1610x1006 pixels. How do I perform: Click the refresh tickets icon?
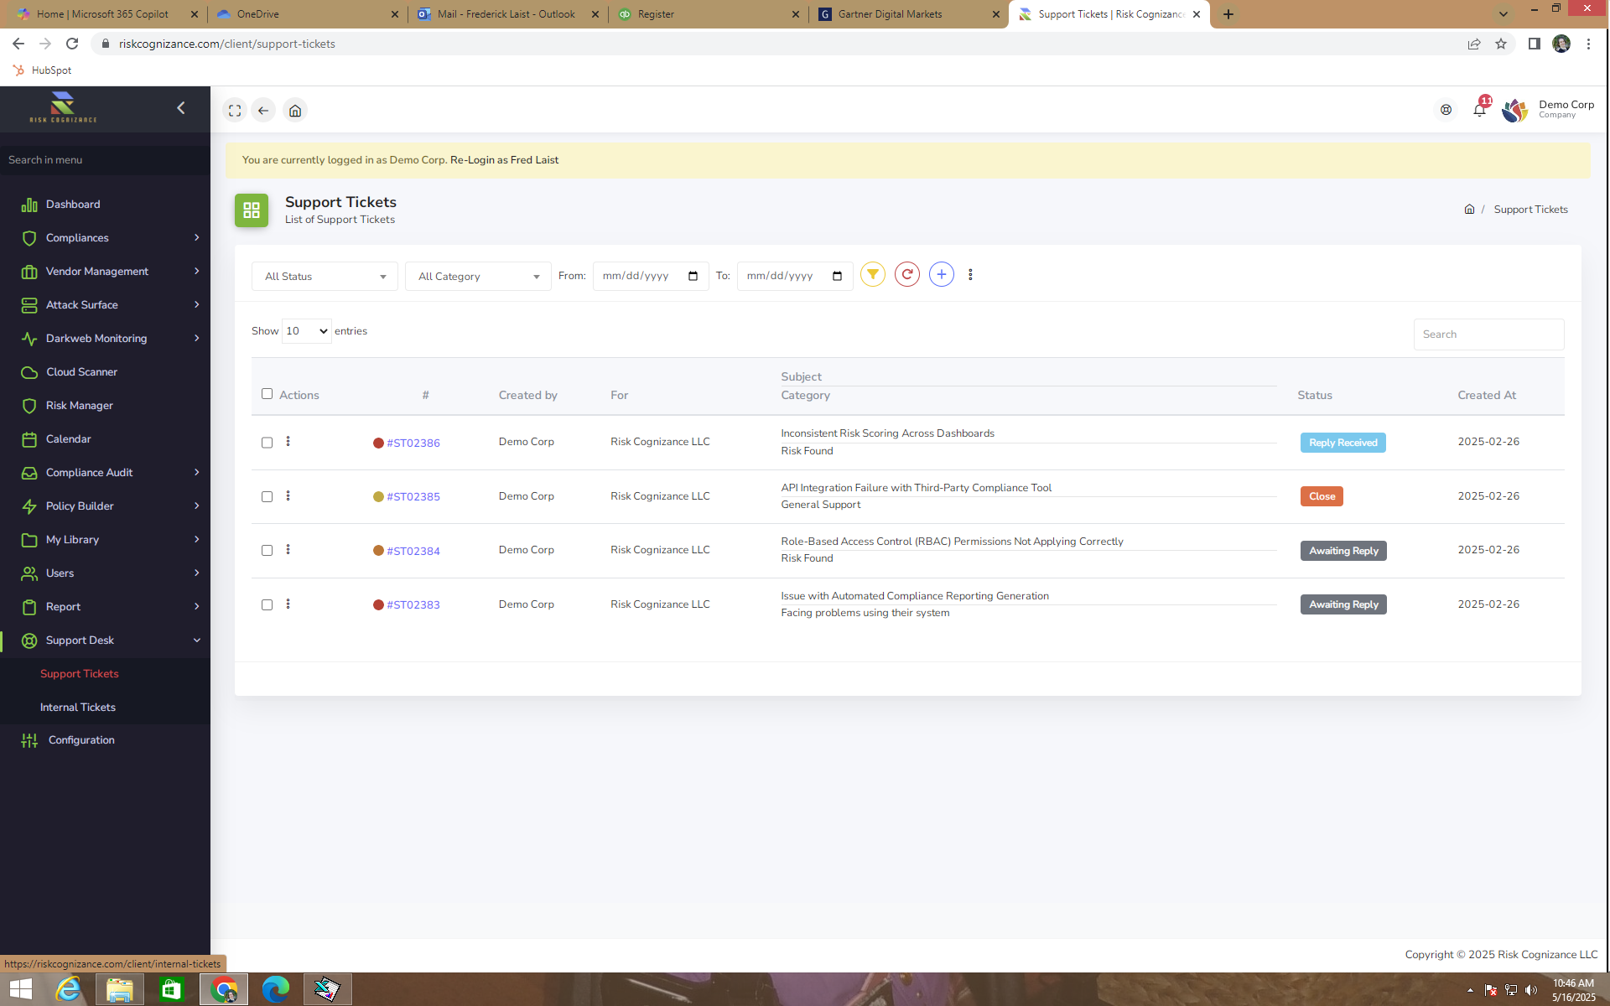click(x=906, y=274)
